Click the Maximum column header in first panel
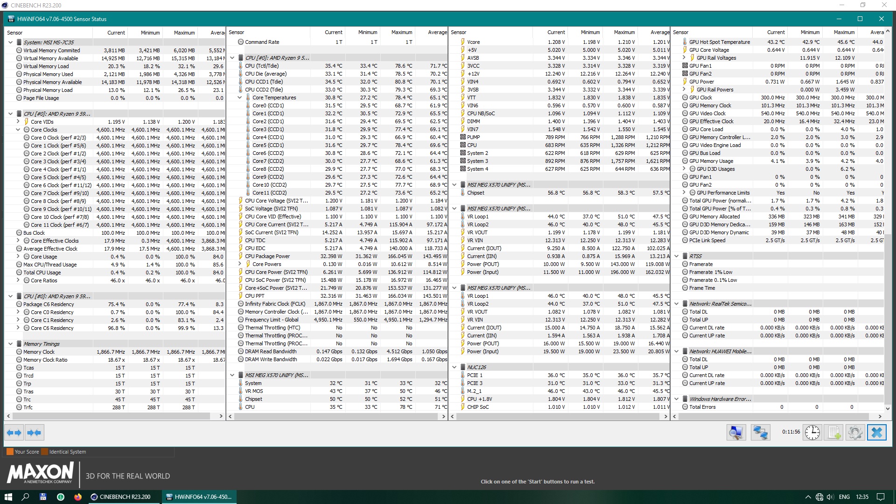The height and width of the screenshot is (504, 896). [184, 33]
